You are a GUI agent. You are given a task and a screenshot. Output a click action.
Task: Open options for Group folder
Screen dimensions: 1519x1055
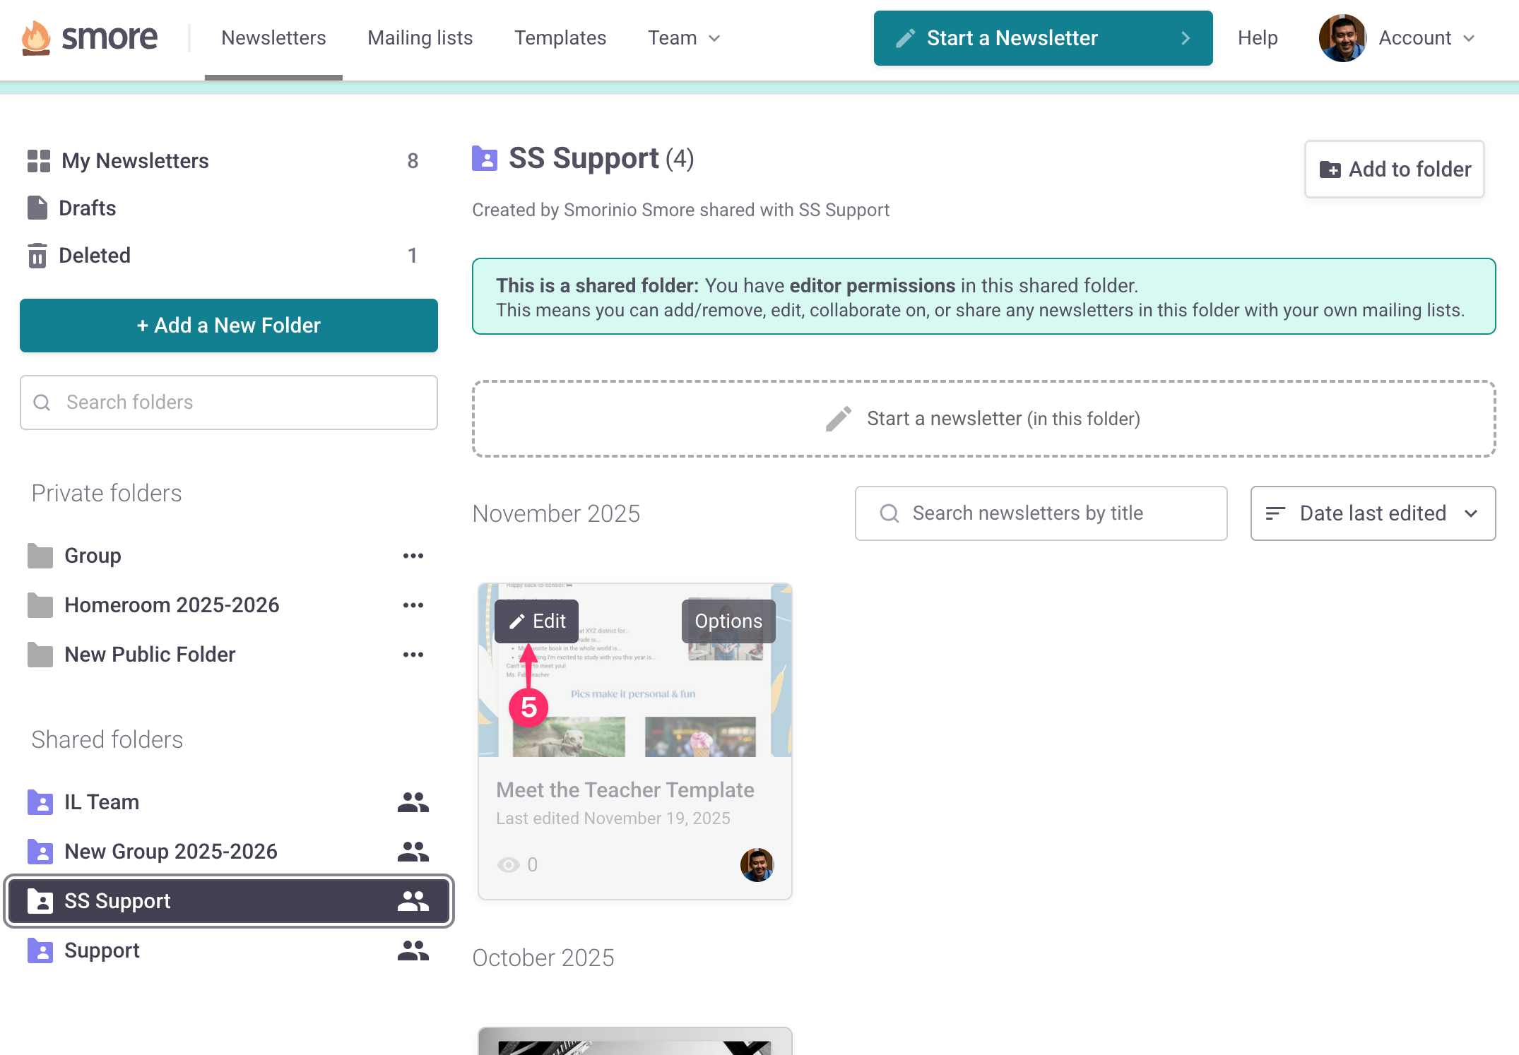pyautogui.click(x=413, y=556)
